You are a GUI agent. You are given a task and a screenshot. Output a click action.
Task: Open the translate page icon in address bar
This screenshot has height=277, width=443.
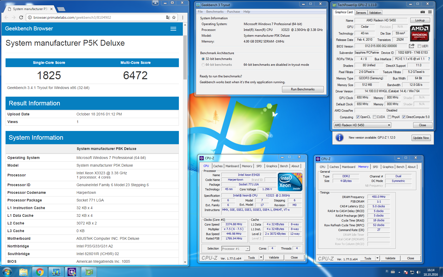pos(168,17)
